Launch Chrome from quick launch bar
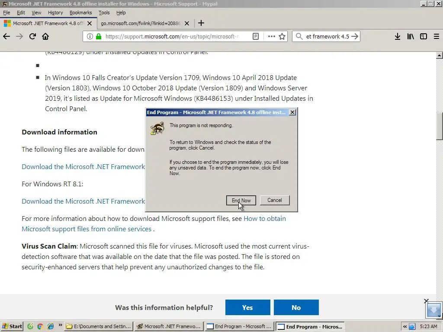Image resolution: width=443 pixels, height=332 pixels. pyautogui.click(x=40, y=326)
